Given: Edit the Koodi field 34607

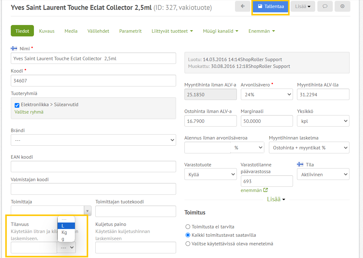Looking at the screenshot, I should [93, 81].
